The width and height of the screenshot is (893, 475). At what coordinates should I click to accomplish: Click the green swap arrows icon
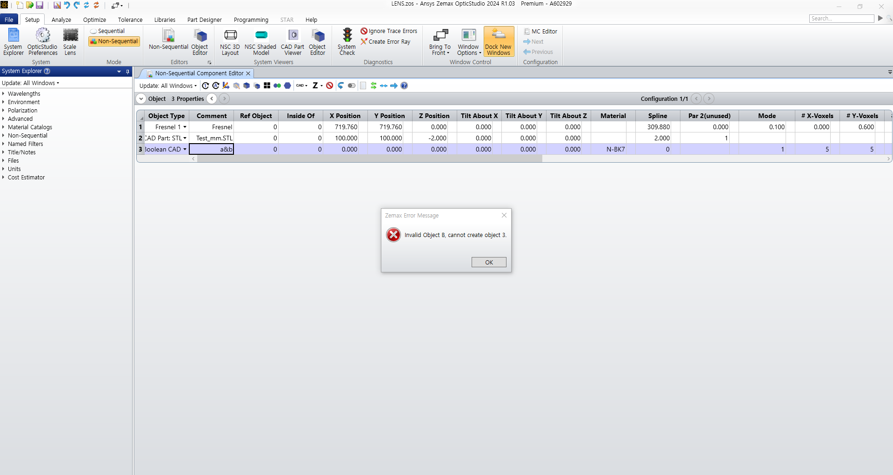373,86
